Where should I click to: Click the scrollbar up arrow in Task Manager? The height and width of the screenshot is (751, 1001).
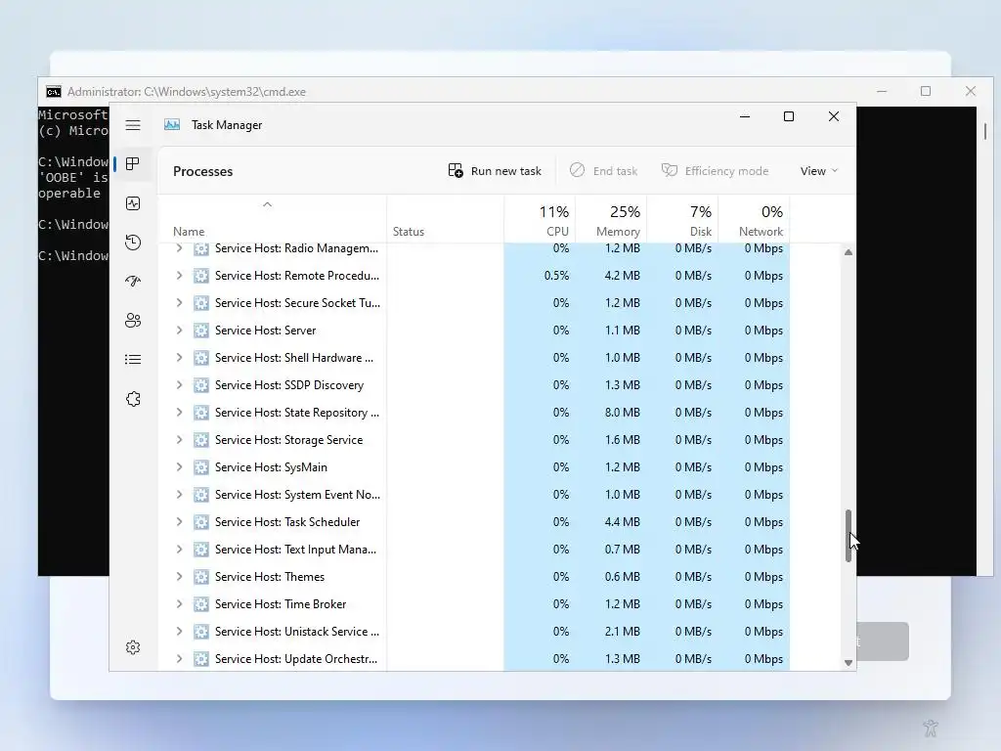pyautogui.click(x=849, y=252)
